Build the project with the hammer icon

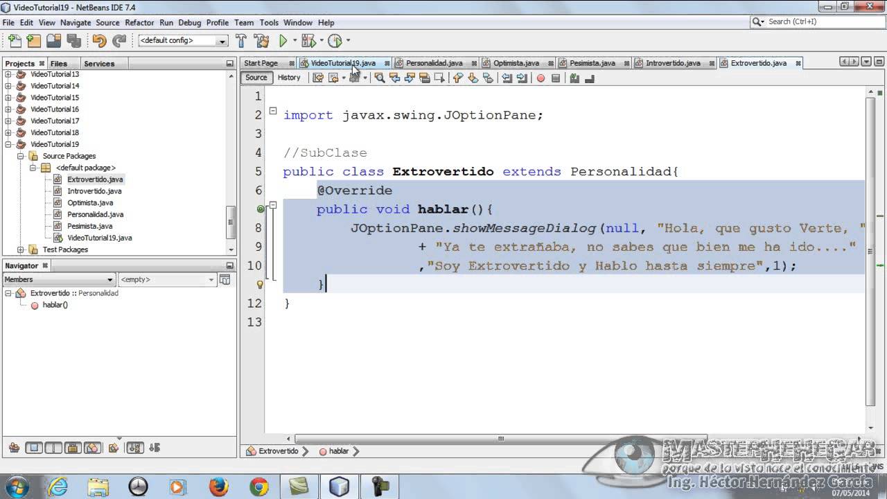click(x=241, y=41)
